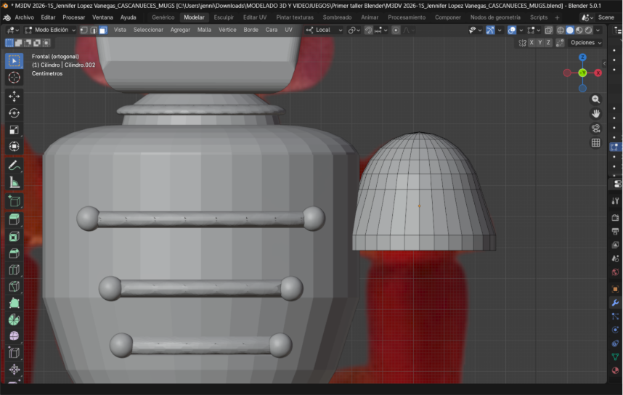The image size is (623, 395).
Task: Click the pan hand viewport icon
Action: 596,113
